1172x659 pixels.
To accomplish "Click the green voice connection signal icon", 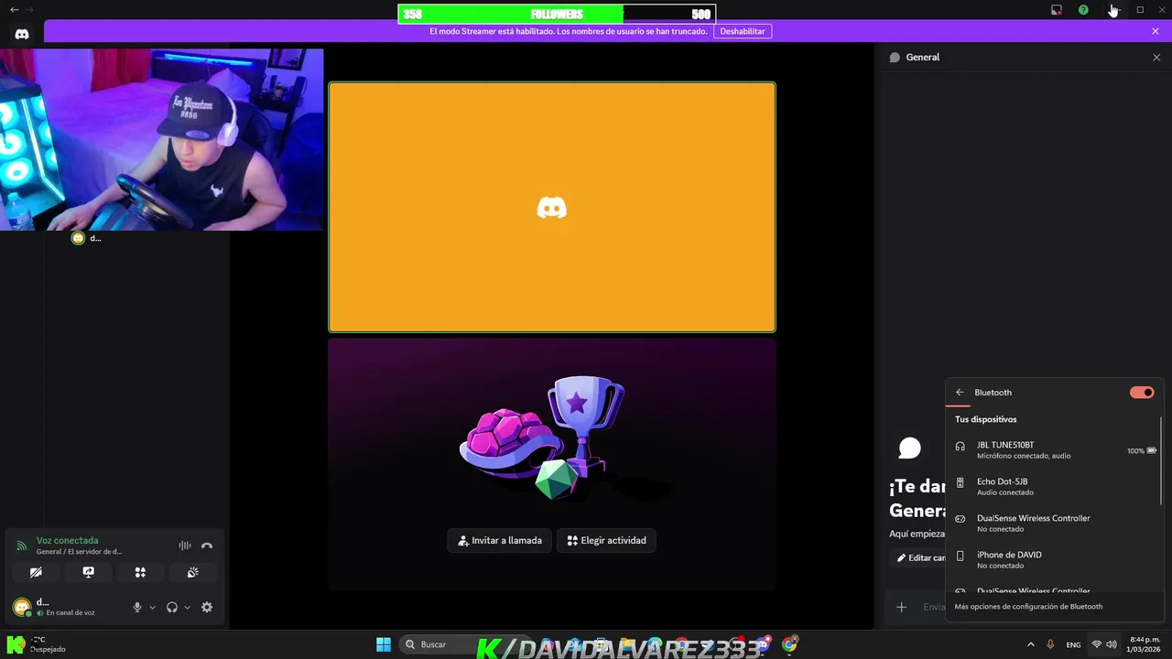I will (x=21, y=546).
